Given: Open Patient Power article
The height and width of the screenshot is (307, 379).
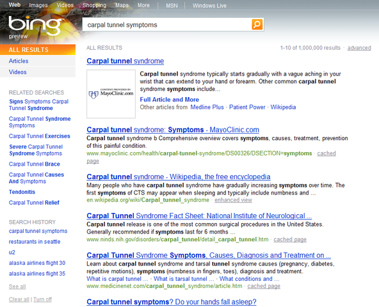Looking at the screenshot, I should pyautogui.click(x=247, y=107).
